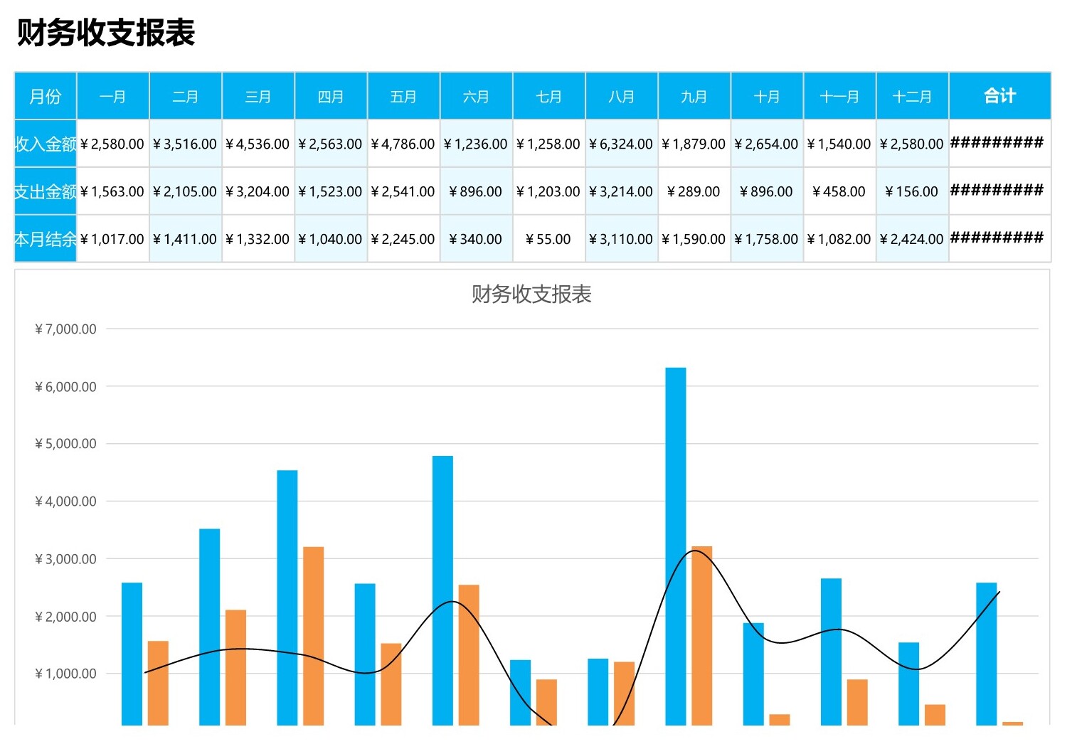Select the 合计 column header
This screenshot has height=749, width=1077.
point(999,96)
